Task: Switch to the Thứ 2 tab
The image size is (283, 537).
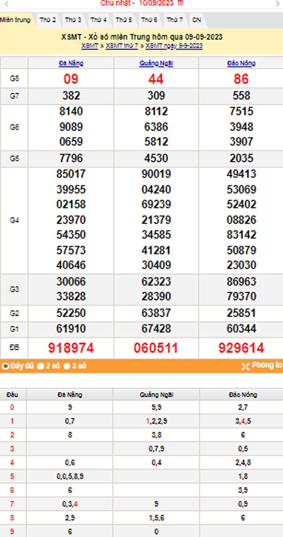Action: click(x=48, y=20)
